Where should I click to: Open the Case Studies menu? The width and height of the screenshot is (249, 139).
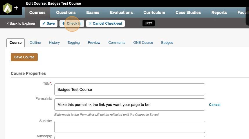pyautogui.click(x=188, y=12)
